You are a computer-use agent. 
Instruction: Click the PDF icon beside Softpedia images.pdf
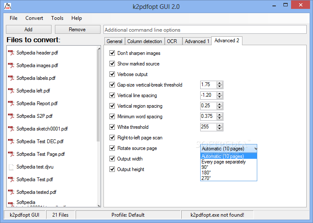pyautogui.click(x=11, y=65)
